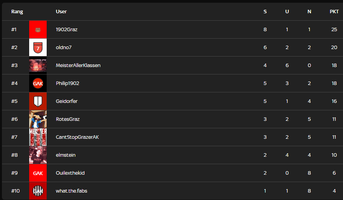Viewport: 343px width, 200px height.
Task: Click the username MeisterAllerKlassen
Action: click(78, 65)
